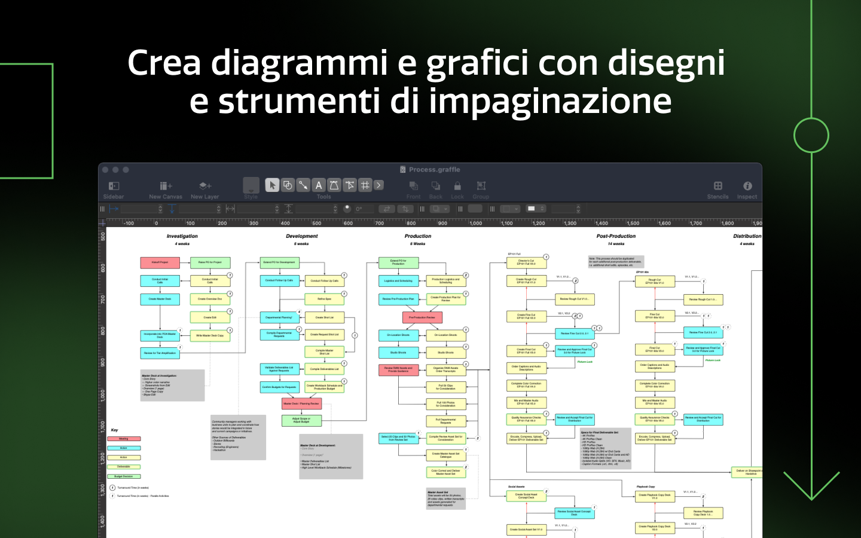Select the Master Deck at Investigation note
The image size is (861, 538).
[x=173, y=385]
